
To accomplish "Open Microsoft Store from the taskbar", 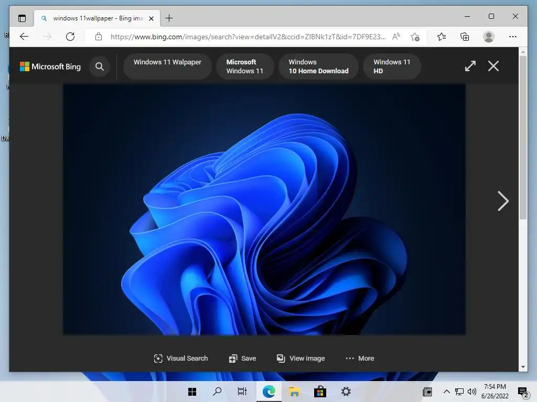I will click(x=320, y=392).
